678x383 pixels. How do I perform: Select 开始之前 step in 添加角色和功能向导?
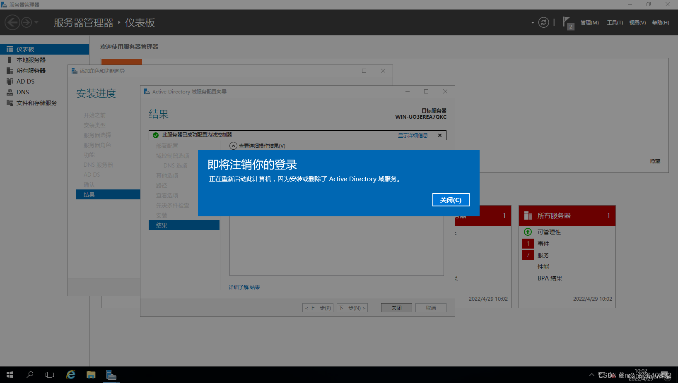pos(94,115)
